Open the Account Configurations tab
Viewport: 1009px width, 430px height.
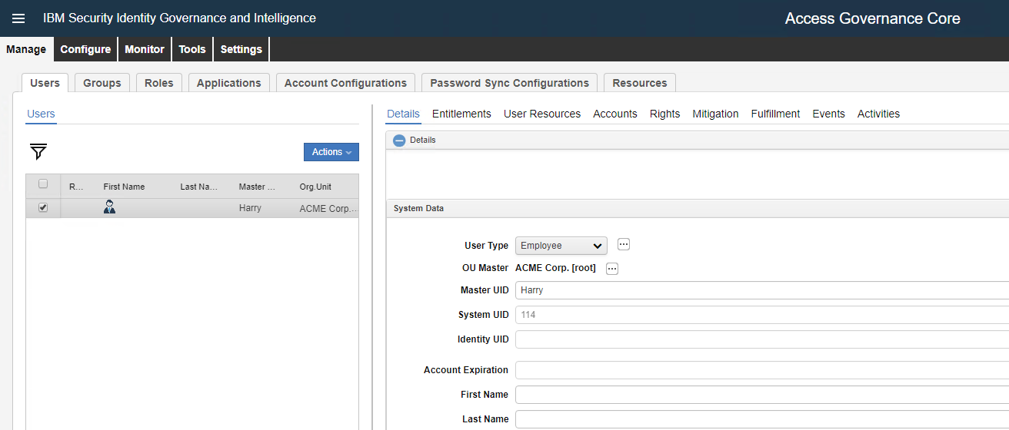[x=345, y=83]
